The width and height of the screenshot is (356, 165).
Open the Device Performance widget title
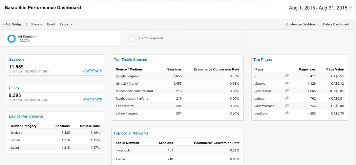click(x=26, y=116)
